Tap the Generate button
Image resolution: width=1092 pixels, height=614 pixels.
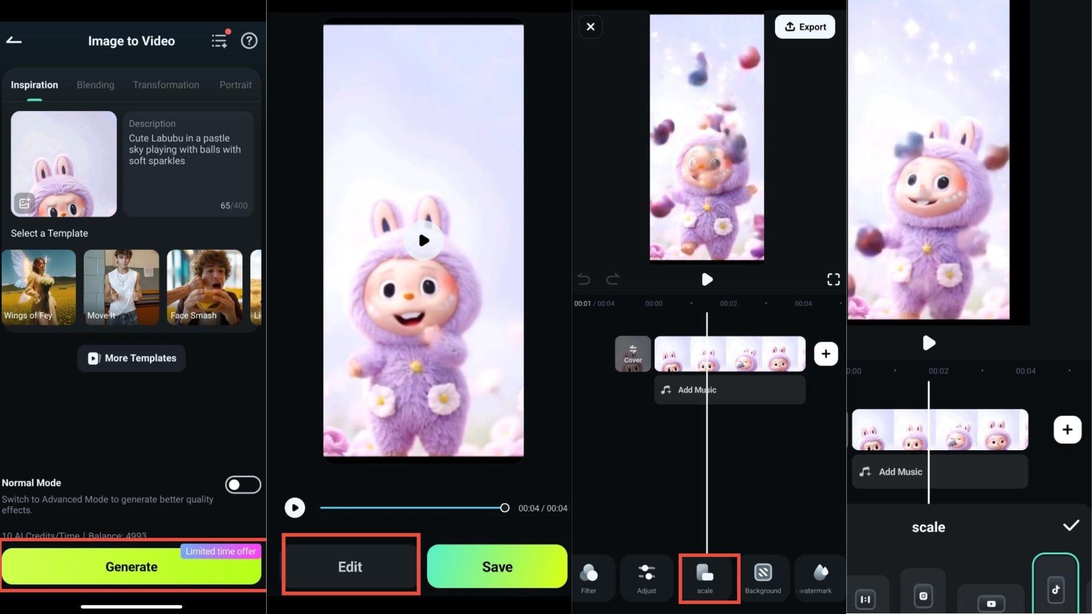(x=131, y=566)
